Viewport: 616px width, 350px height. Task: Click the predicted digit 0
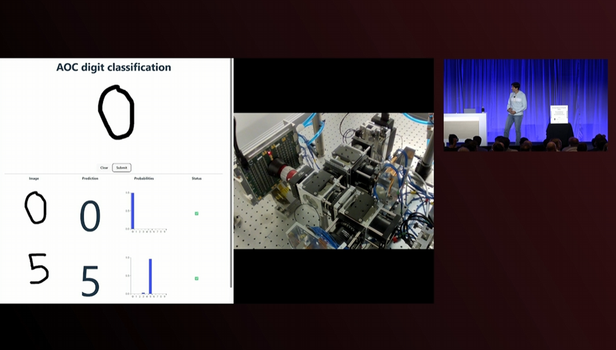pos(90,216)
